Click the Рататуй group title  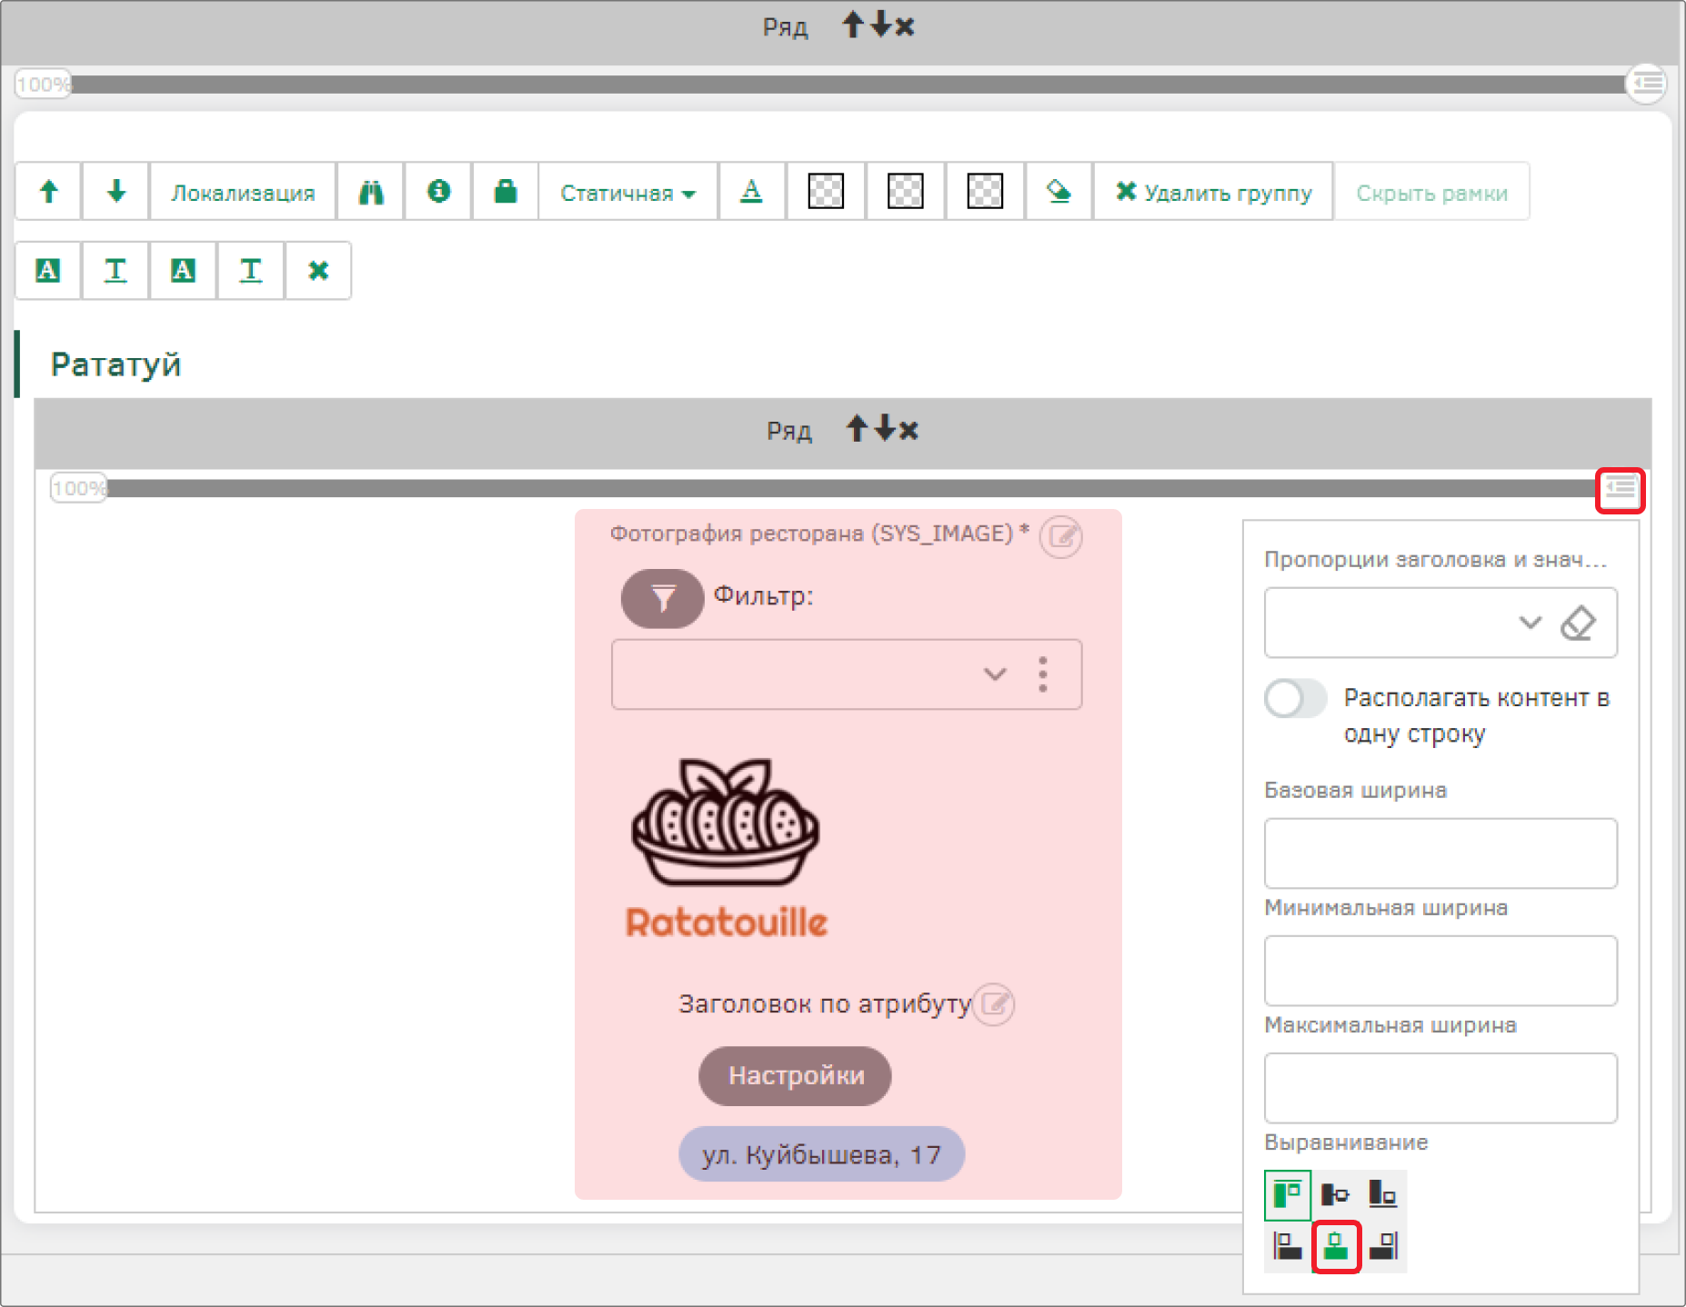(x=115, y=364)
